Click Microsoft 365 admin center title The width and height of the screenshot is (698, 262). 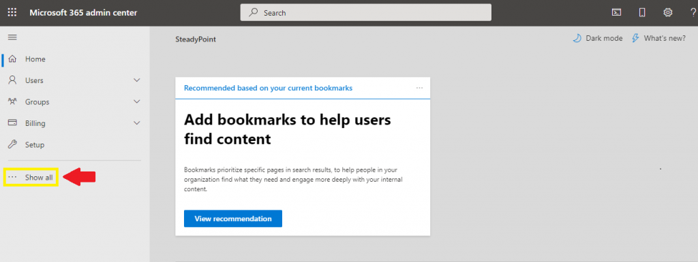point(83,12)
